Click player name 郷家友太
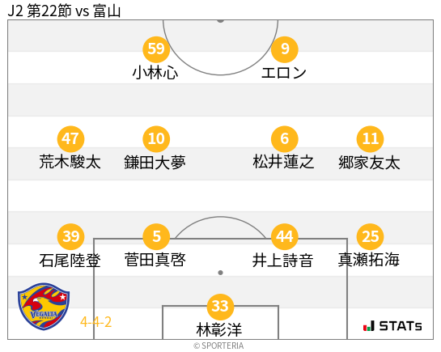 point(369,163)
